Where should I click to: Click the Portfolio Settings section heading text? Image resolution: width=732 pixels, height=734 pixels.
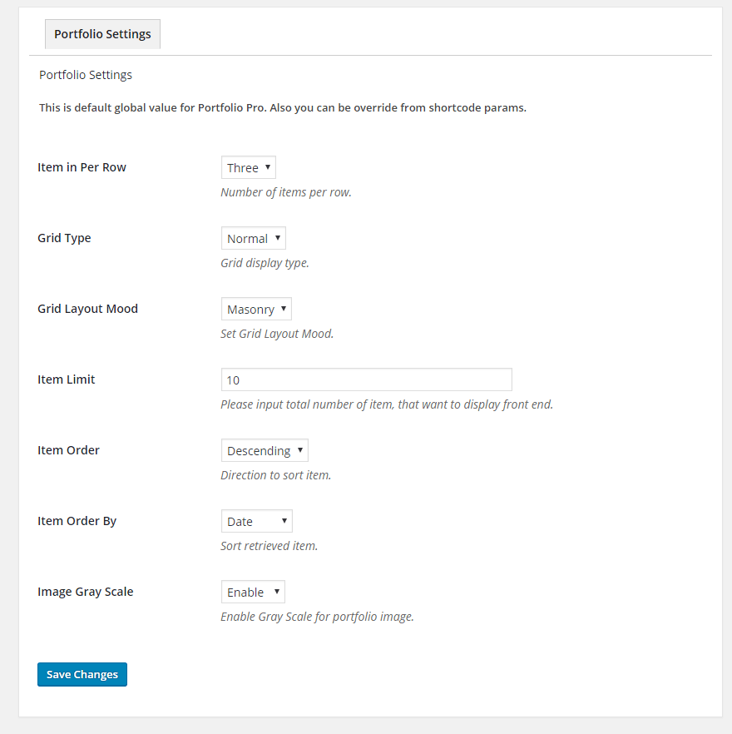86,75
